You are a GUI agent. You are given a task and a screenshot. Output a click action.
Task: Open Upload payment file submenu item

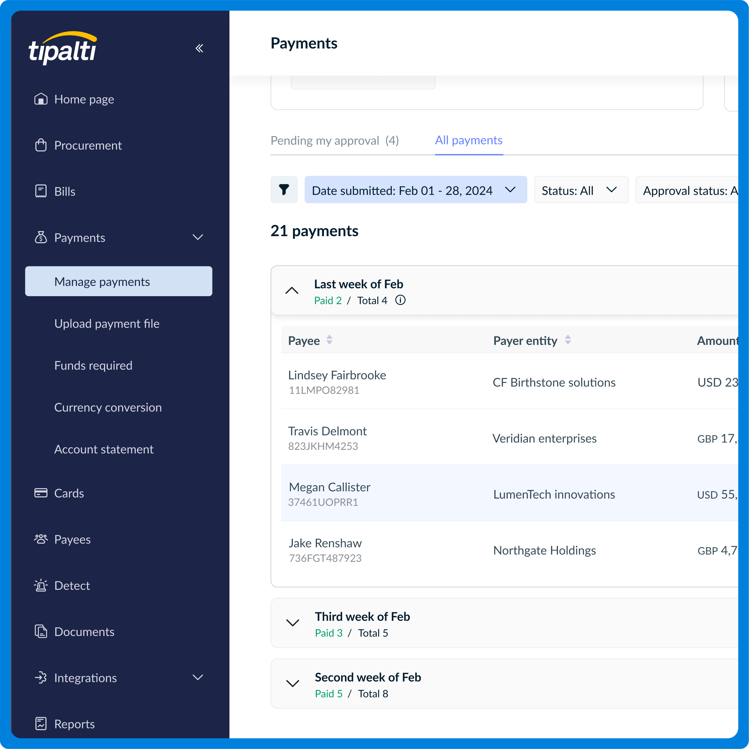(x=107, y=324)
